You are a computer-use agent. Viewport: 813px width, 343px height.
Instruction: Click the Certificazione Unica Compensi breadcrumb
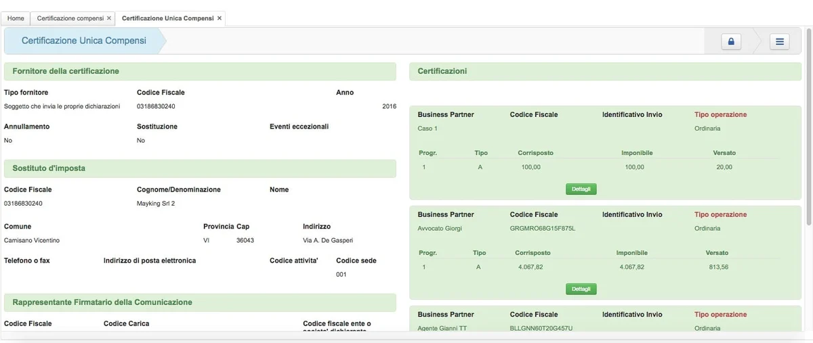click(84, 41)
